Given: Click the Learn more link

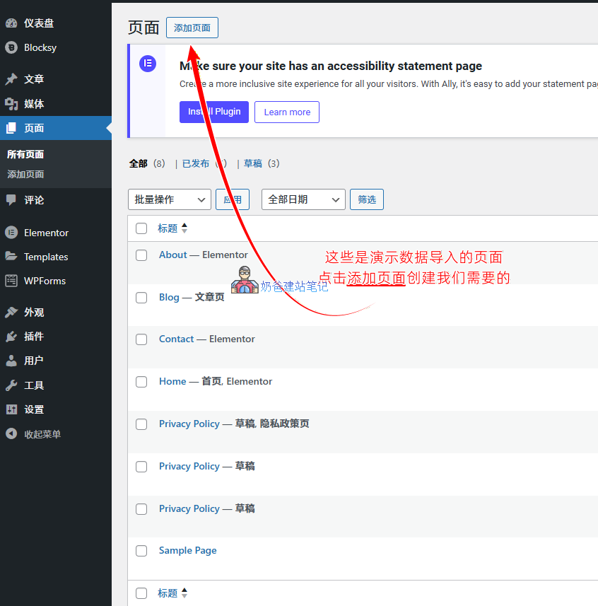Looking at the screenshot, I should [x=286, y=112].
